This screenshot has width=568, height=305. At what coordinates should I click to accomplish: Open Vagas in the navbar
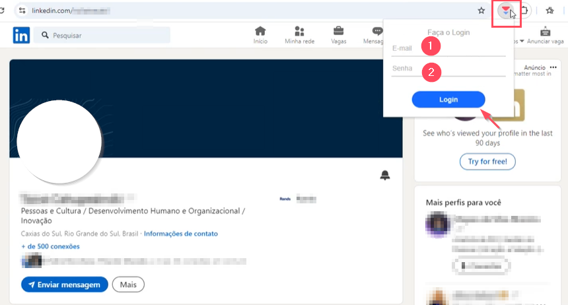[338, 35]
